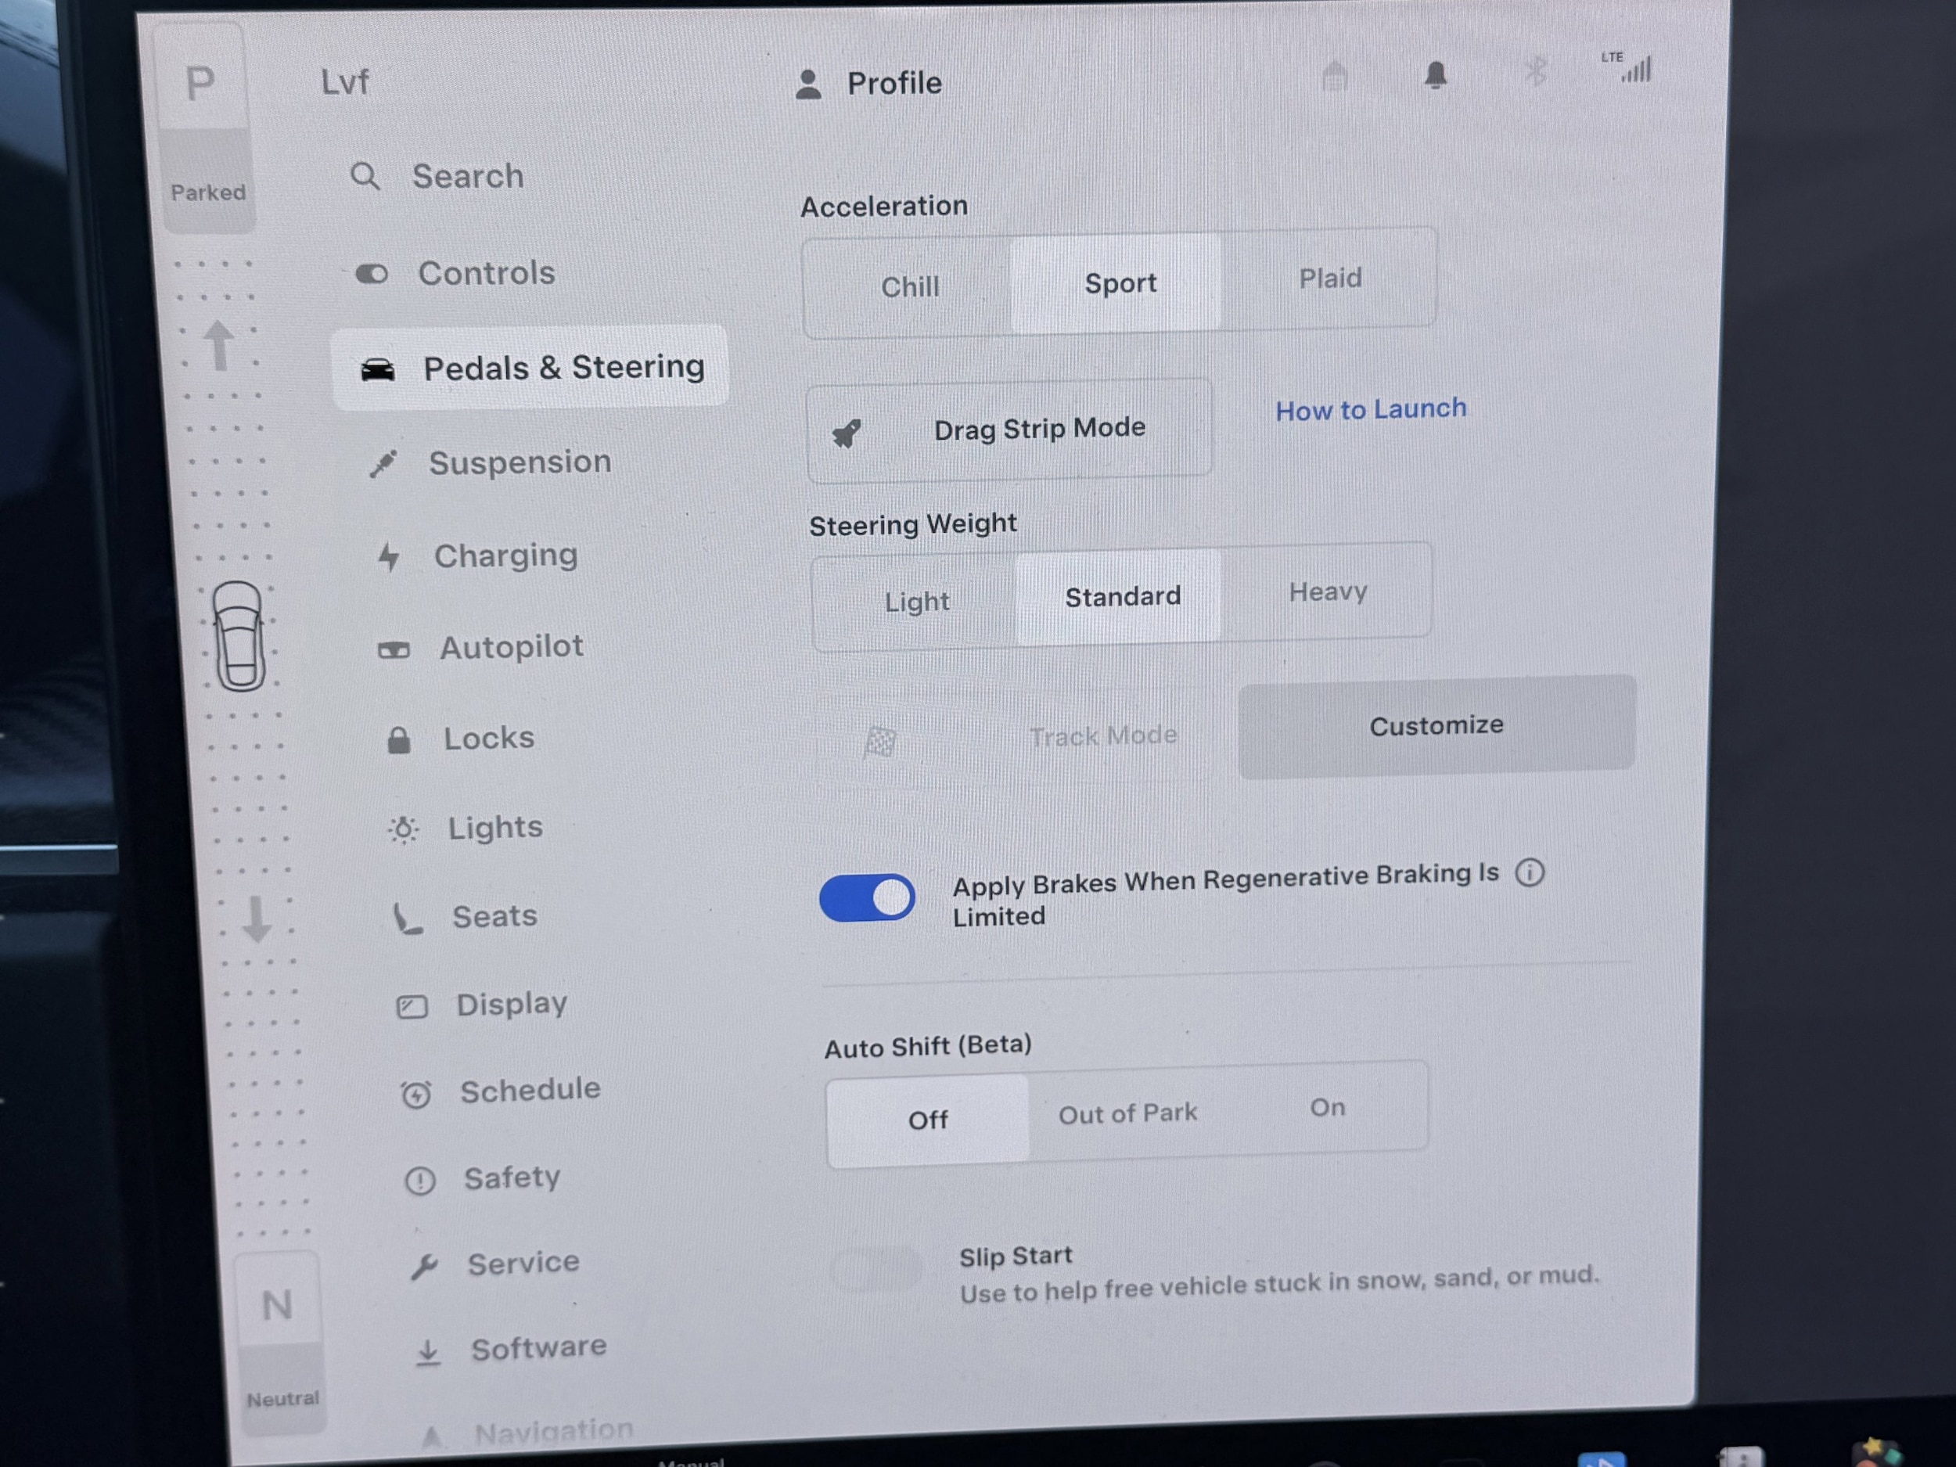Image resolution: width=1956 pixels, height=1467 pixels.
Task: Set steering weight to Heavy
Action: pos(1327,591)
